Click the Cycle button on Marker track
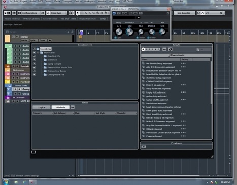This screenshot has width=237, height=185. tap(33, 40)
